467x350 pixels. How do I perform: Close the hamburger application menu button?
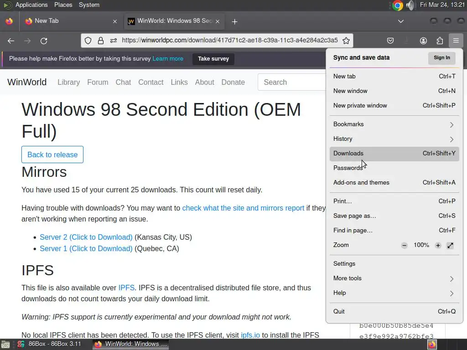click(x=456, y=41)
